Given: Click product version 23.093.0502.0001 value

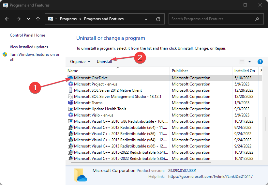Looking at the screenshot, I should pyautogui.click(x=182, y=170).
